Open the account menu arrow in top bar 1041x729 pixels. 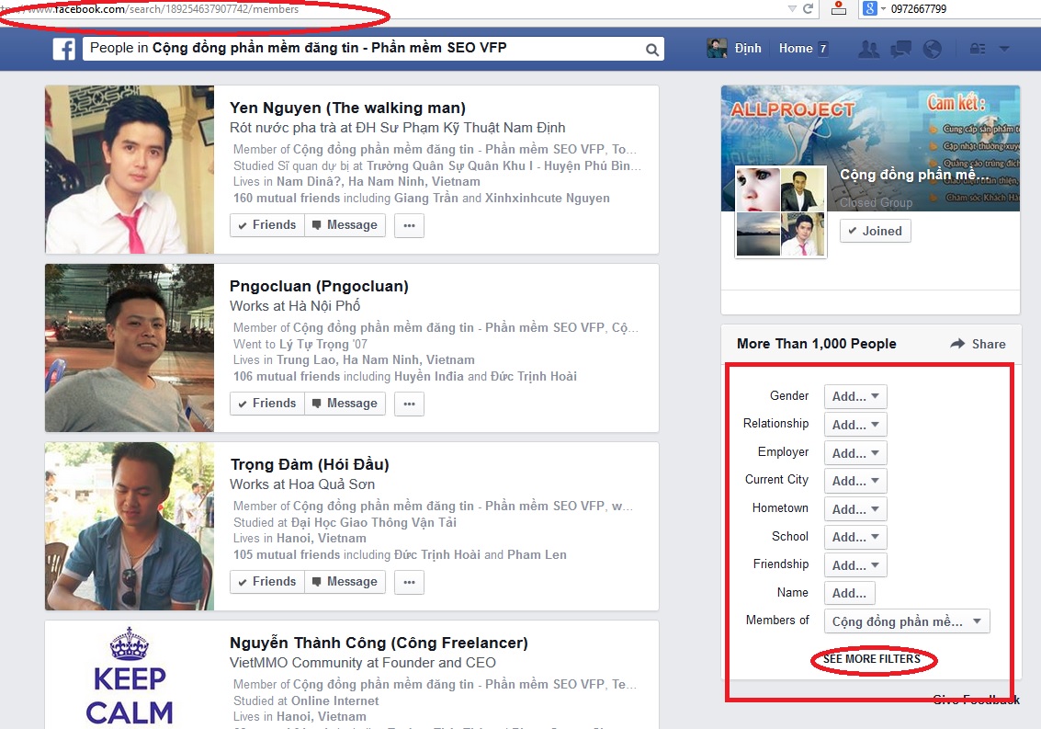[x=1004, y=49]
